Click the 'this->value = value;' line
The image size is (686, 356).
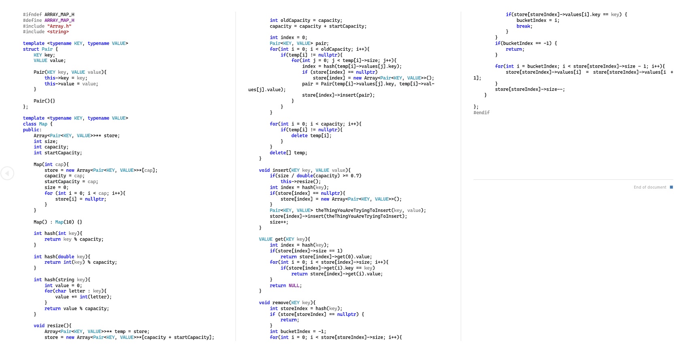click(71, 84)
